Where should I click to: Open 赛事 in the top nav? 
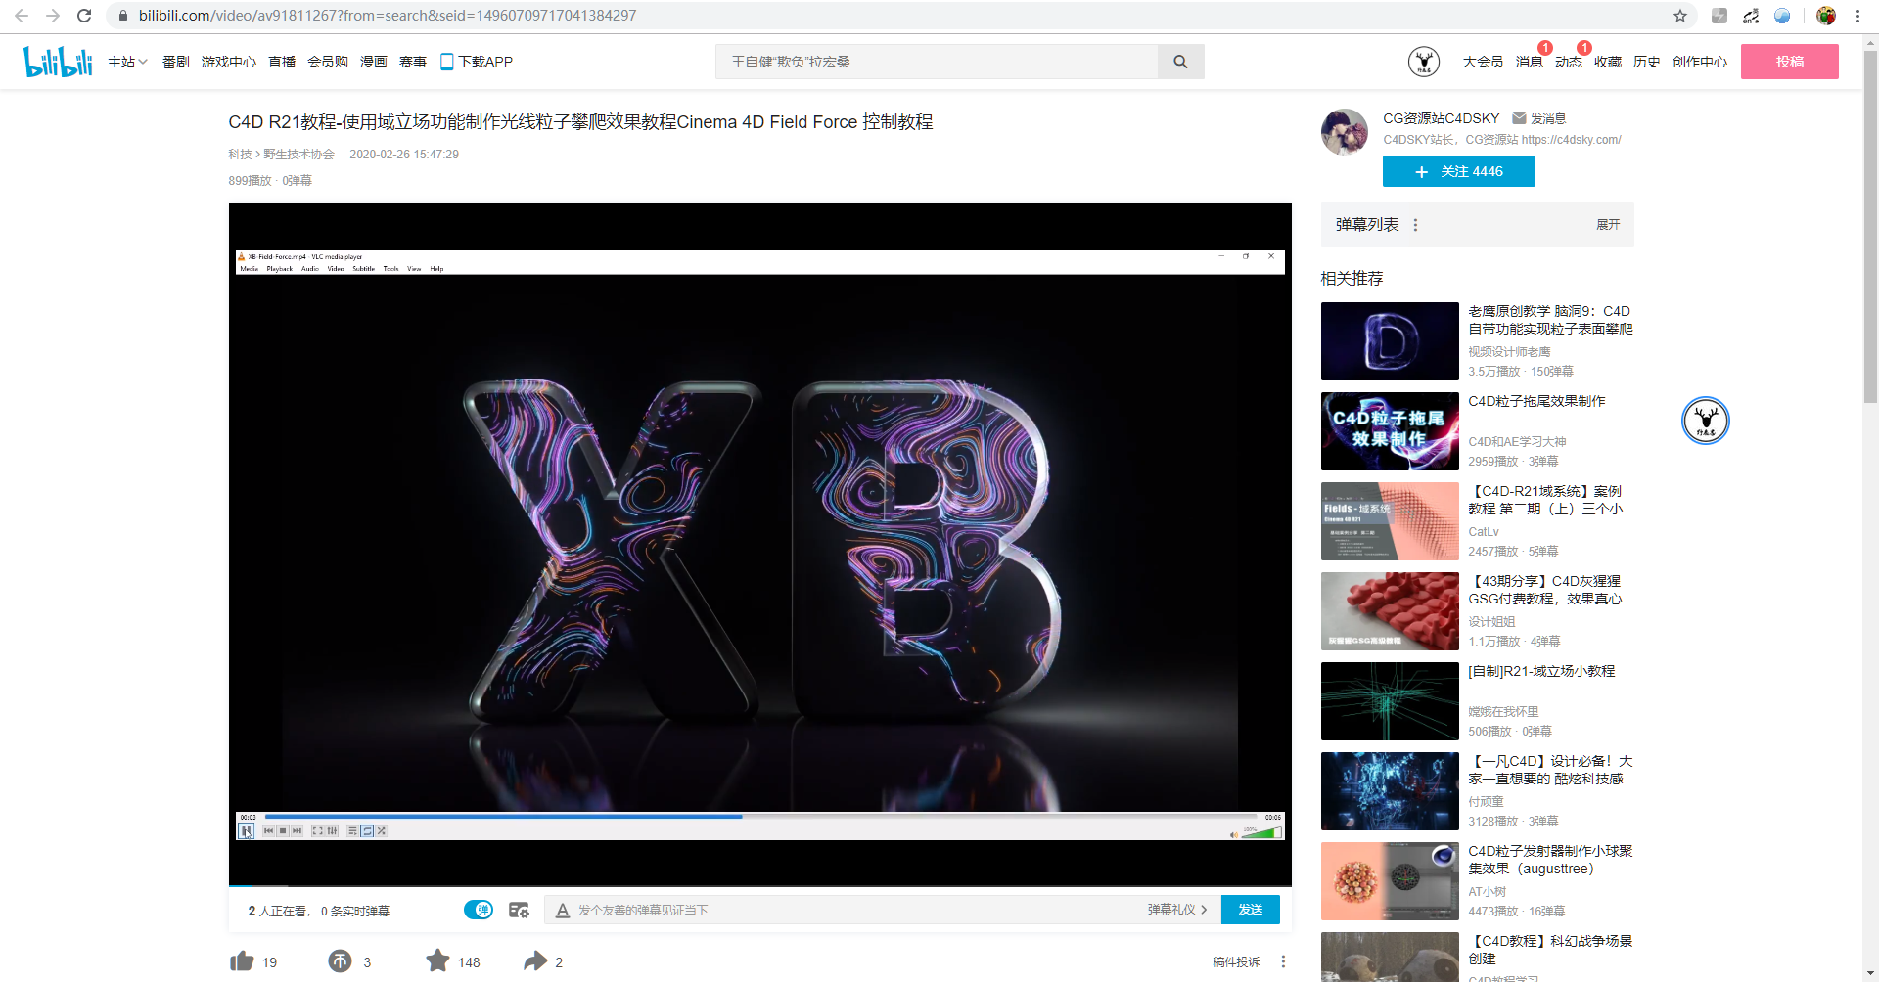413,62
